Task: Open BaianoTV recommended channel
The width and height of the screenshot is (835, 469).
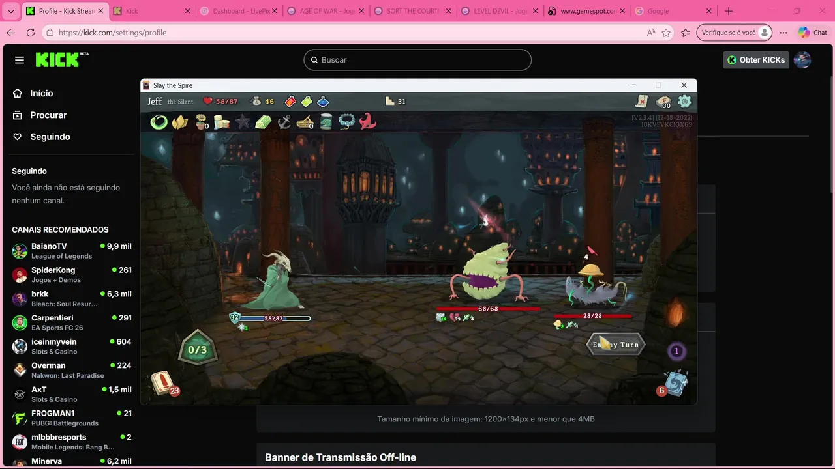Action: pyautogui.click(x=72, y=251)
